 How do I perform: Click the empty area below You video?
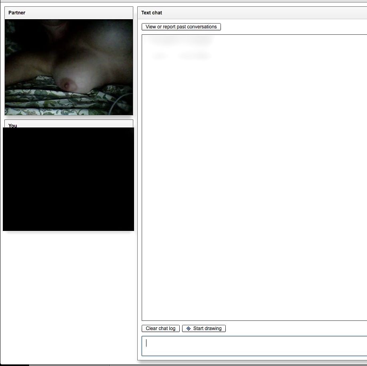pyautogui.click(x=68, y=296)
